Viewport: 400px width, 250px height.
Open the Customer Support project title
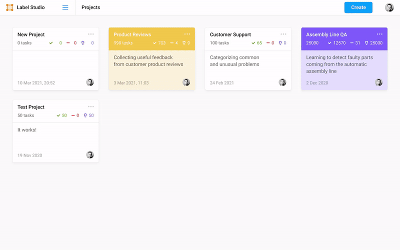point(230,34)
